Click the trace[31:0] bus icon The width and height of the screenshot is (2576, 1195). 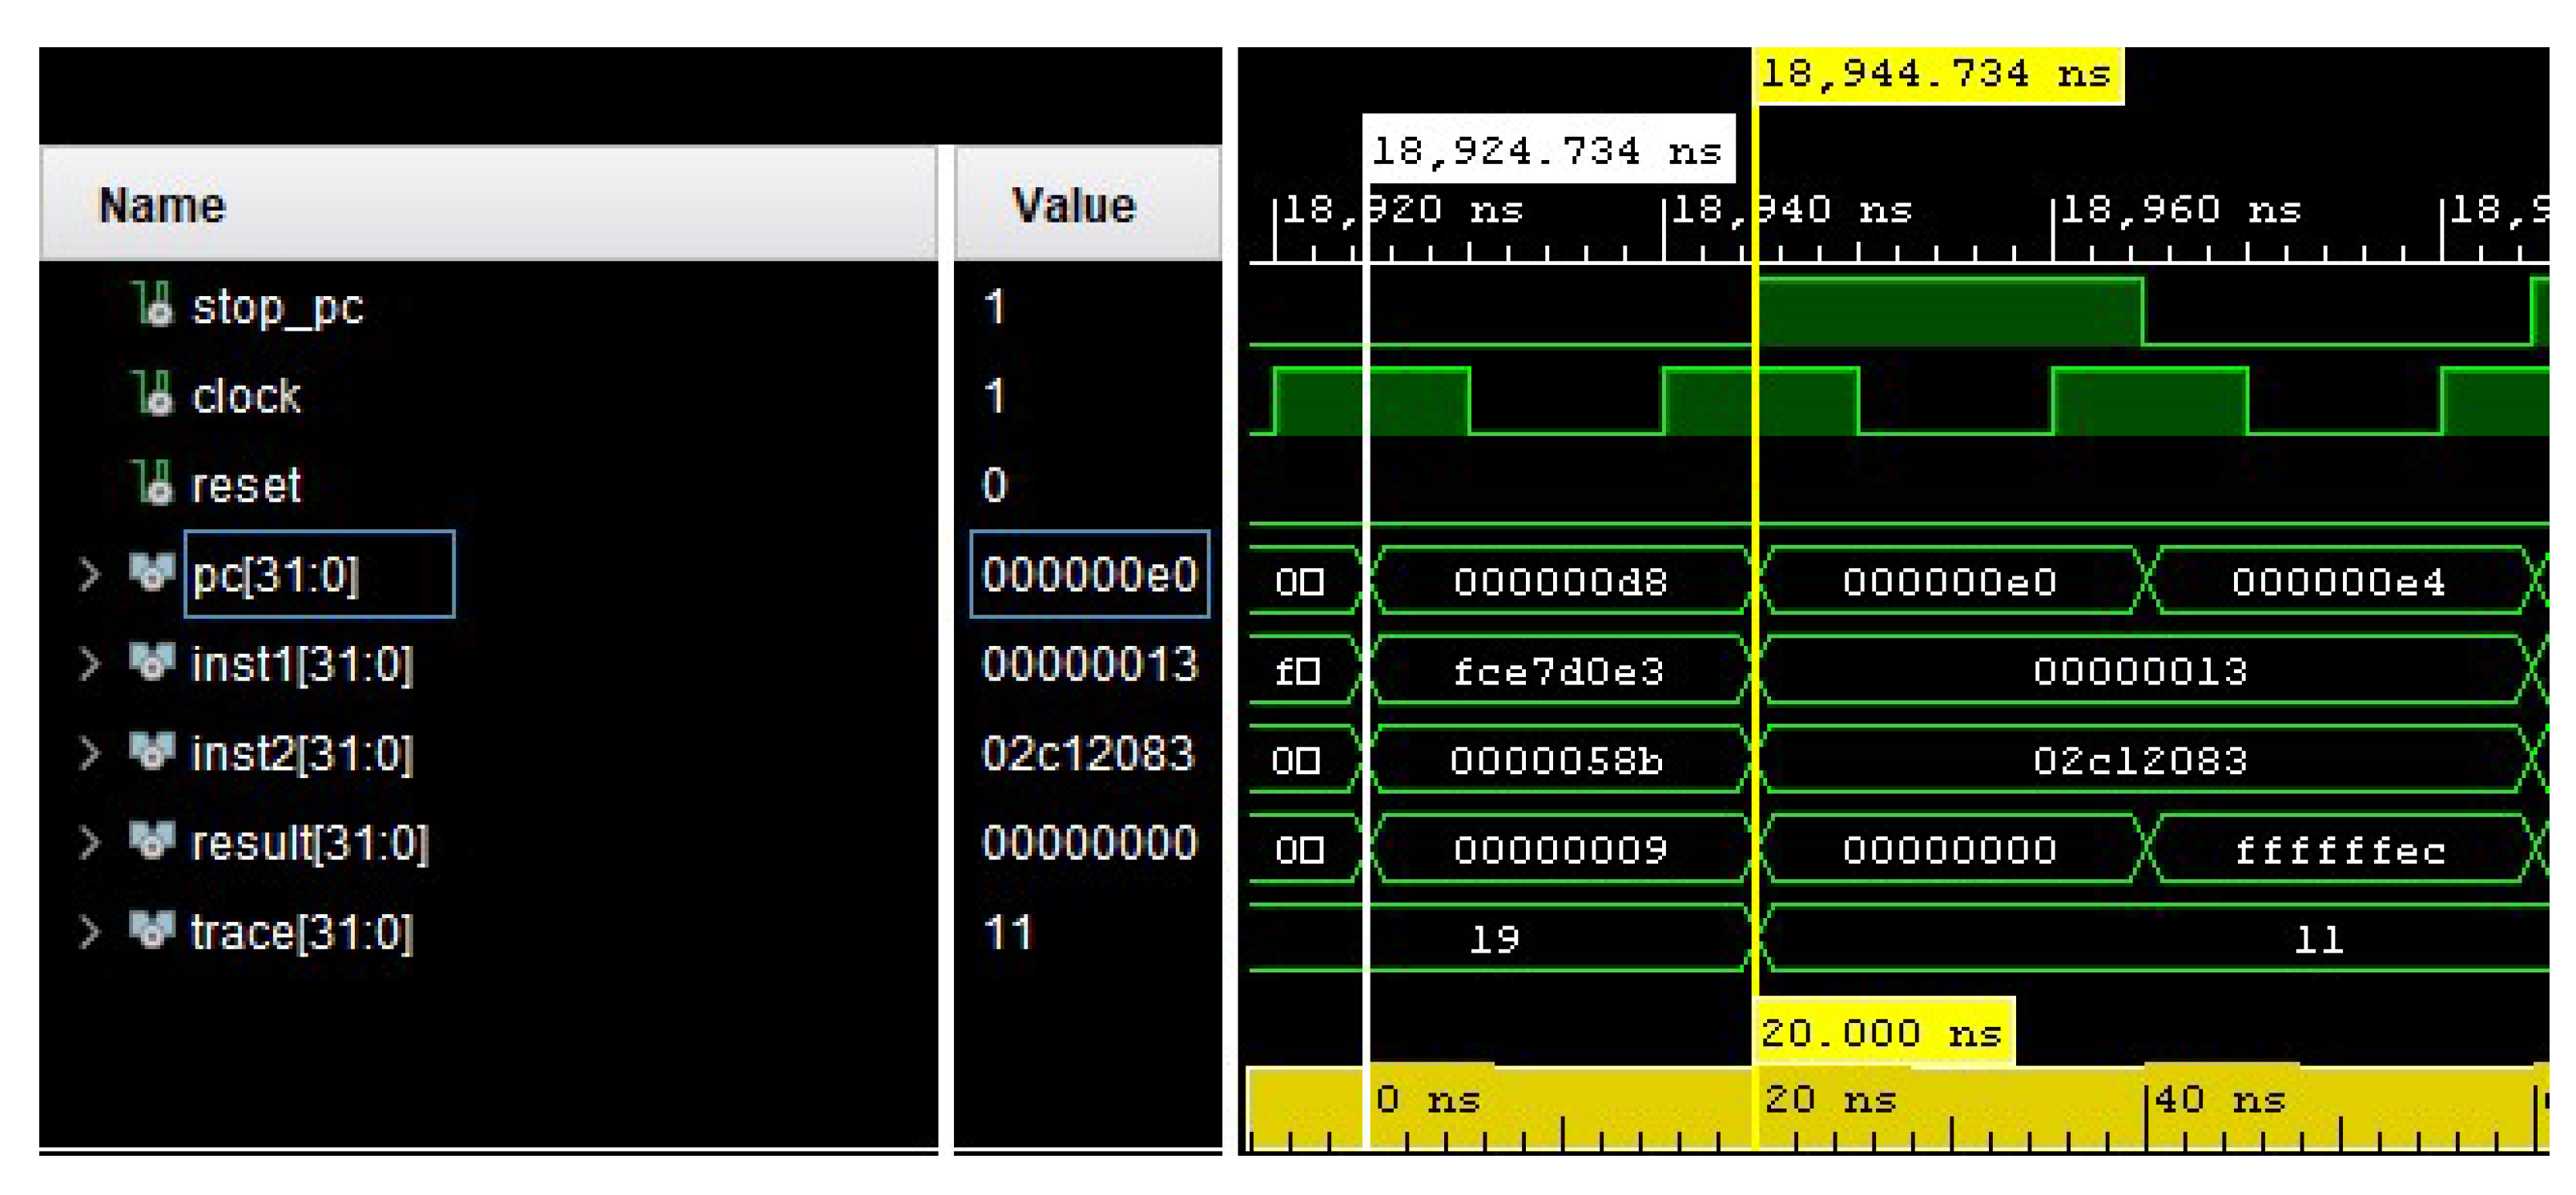click(152, 931)
